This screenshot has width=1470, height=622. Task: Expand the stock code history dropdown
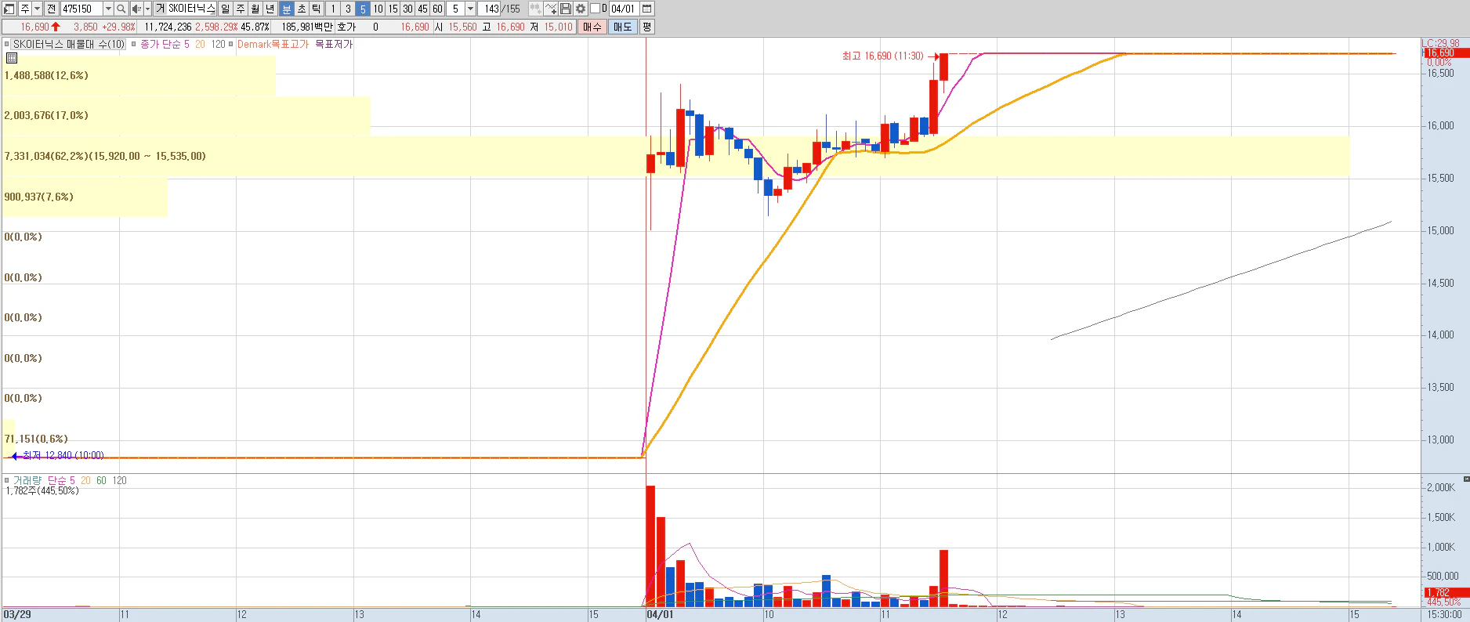click(x=108, y=9)
